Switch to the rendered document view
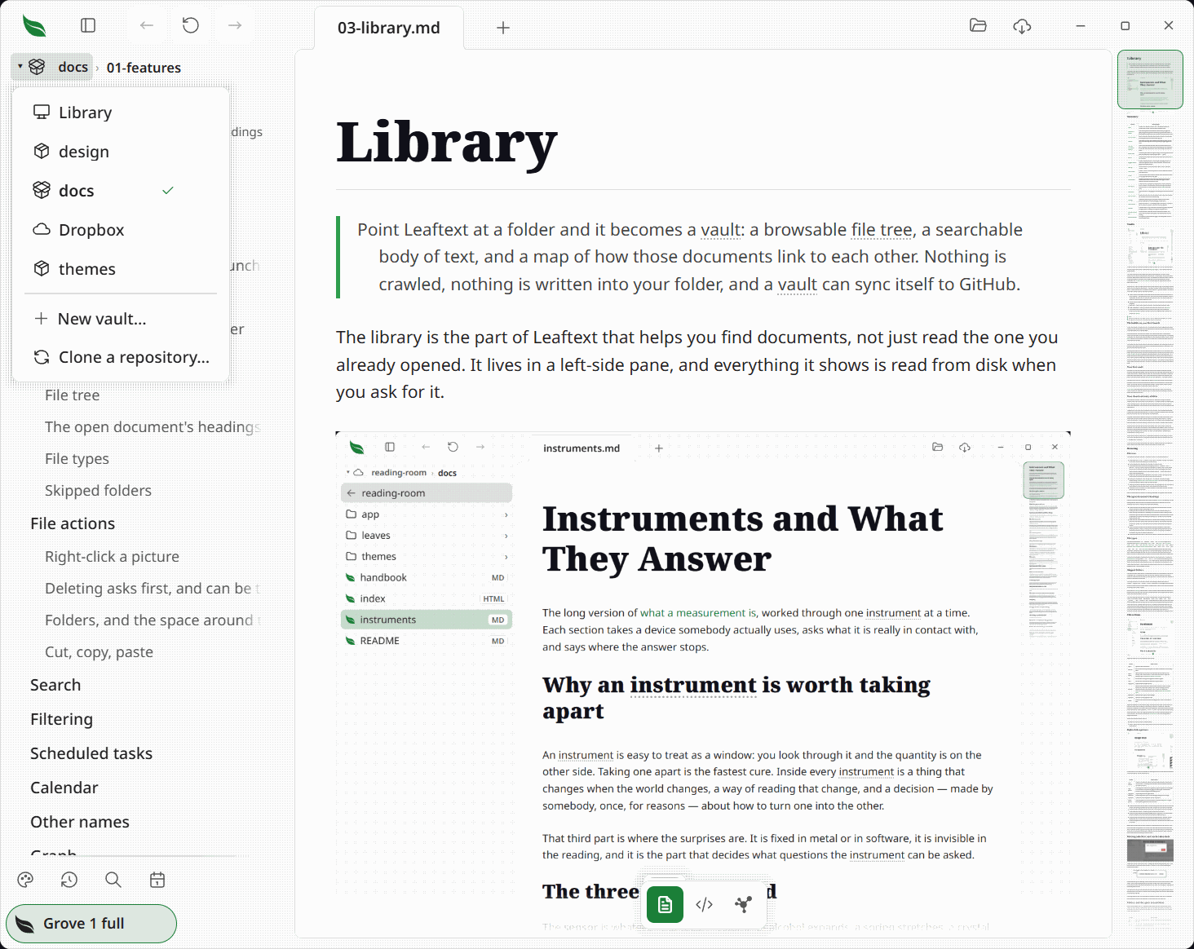Image resolution: width=1194 pixels, height=949 pixels. pos(665,904)
